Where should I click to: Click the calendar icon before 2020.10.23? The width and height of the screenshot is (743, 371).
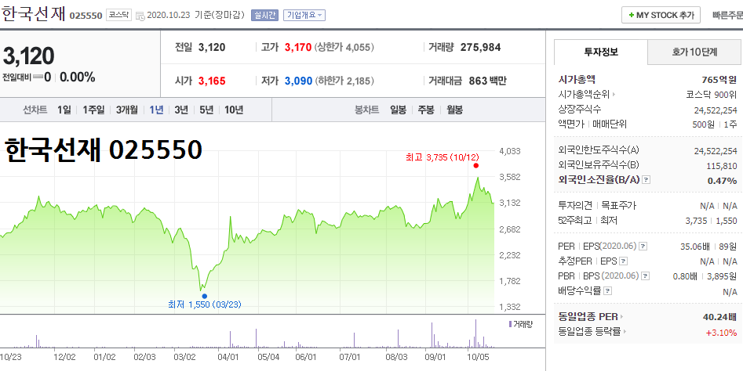click(140, 16)
